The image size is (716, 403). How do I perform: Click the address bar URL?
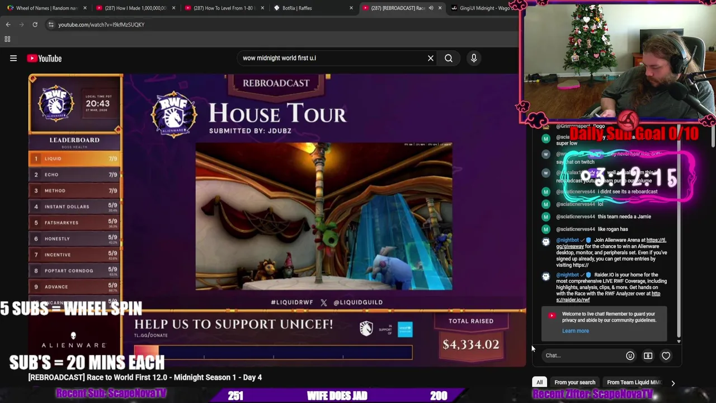[101, 25]
